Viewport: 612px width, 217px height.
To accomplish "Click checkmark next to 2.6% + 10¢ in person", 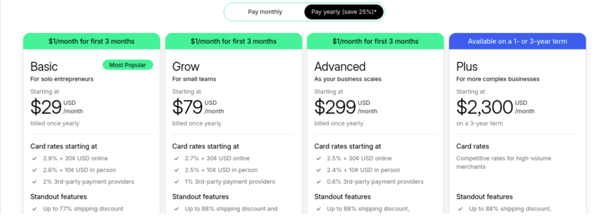I will pyautogui.click(x=34, y=170).
